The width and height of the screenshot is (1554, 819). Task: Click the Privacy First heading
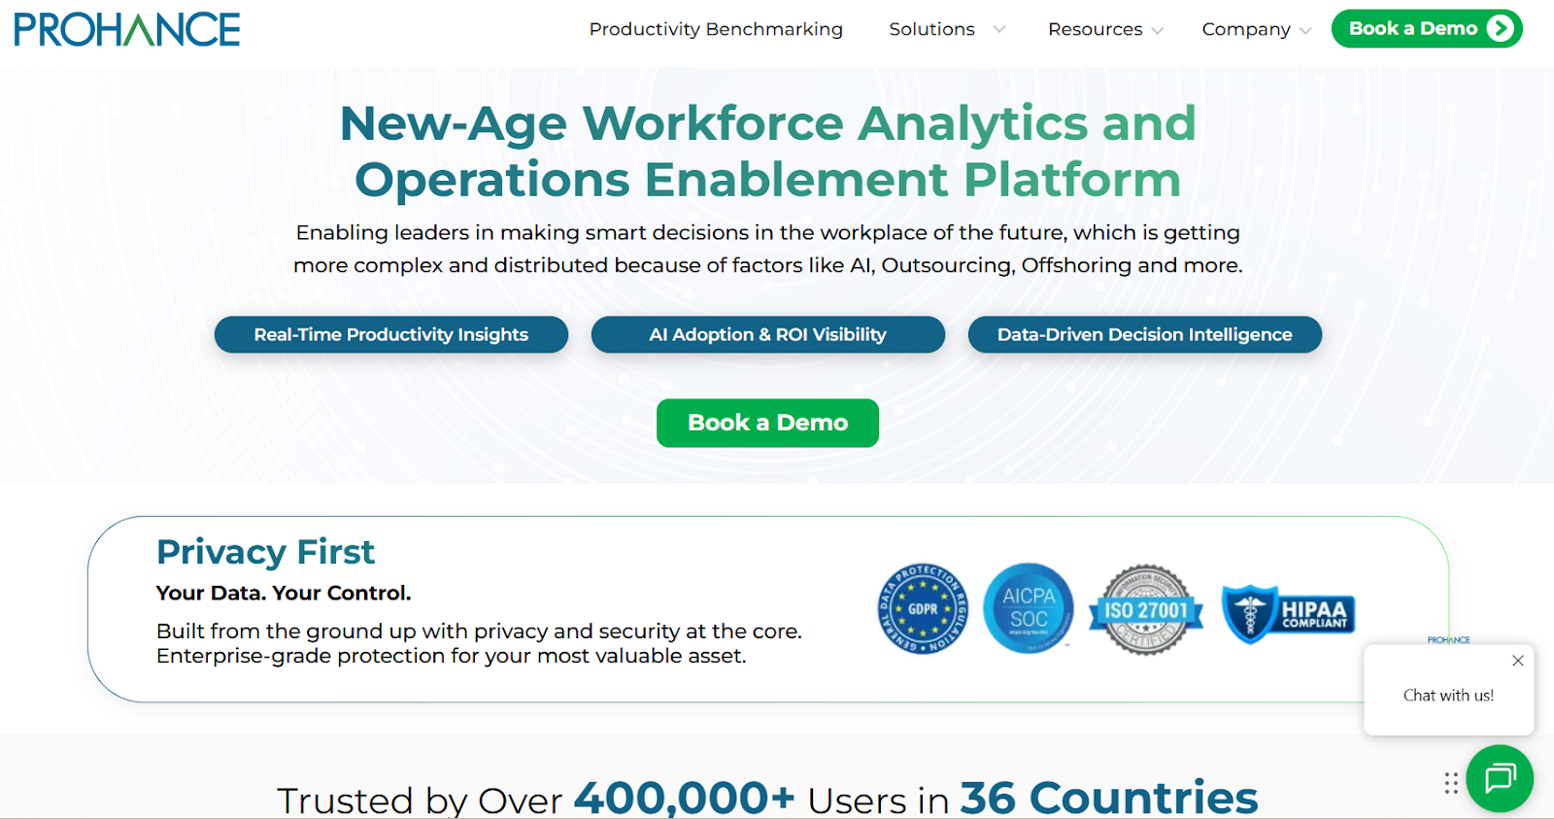coord(265,552)
